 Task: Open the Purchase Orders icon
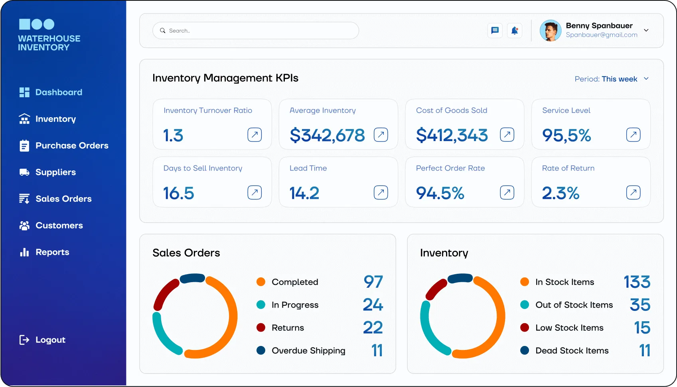click(24, 145)
